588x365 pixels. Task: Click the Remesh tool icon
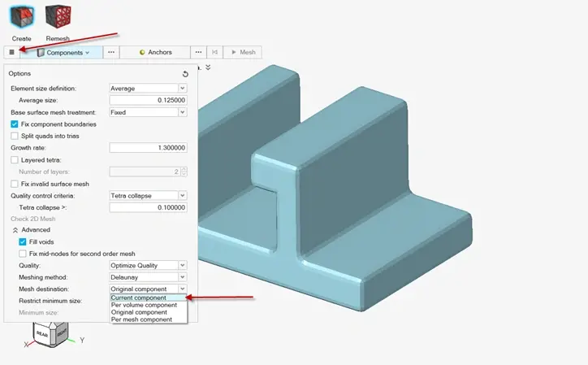point(58,16)
